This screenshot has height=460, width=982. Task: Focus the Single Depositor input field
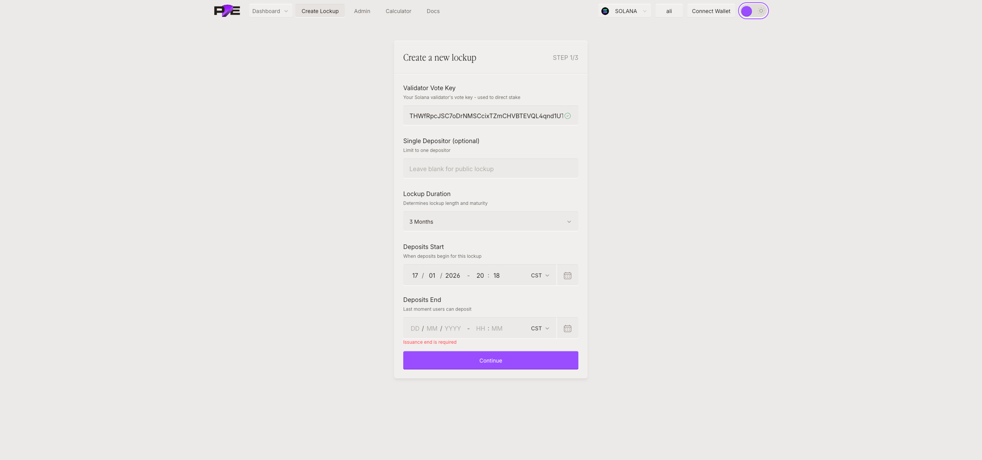pos(490,169)
